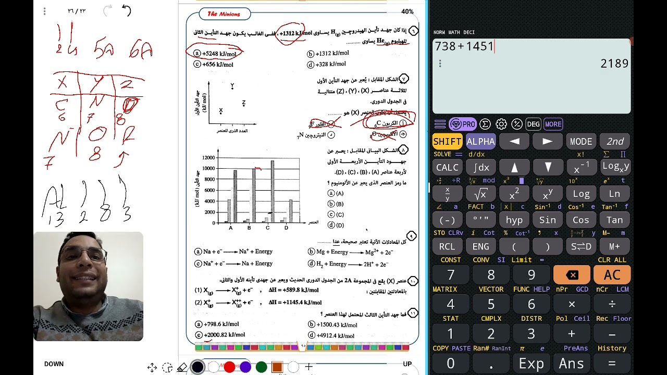Click the calculator expression 738+1451
This screenshot has height=375, width=667.
coord(464,46)
